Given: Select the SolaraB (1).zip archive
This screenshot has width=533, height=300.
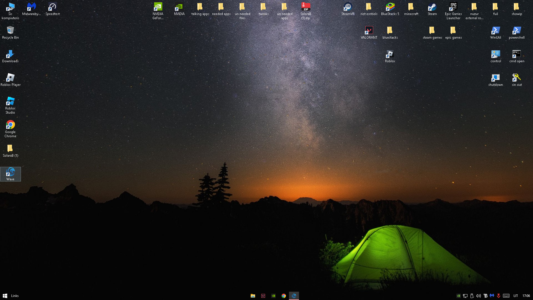Looking at the screenshot, I should point(306,11).
